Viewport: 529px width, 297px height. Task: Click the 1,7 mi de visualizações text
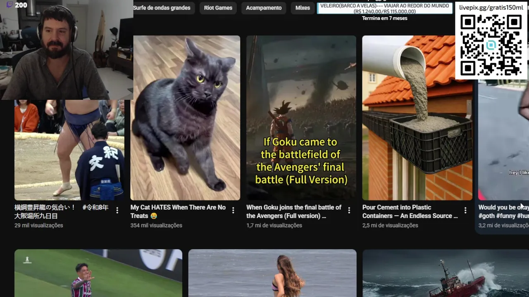coord(274,225)
